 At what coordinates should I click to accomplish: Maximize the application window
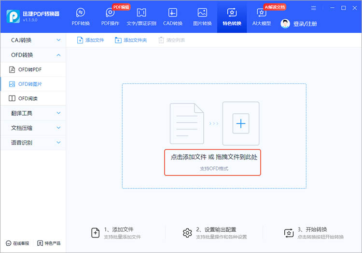[x=344, y=8]
